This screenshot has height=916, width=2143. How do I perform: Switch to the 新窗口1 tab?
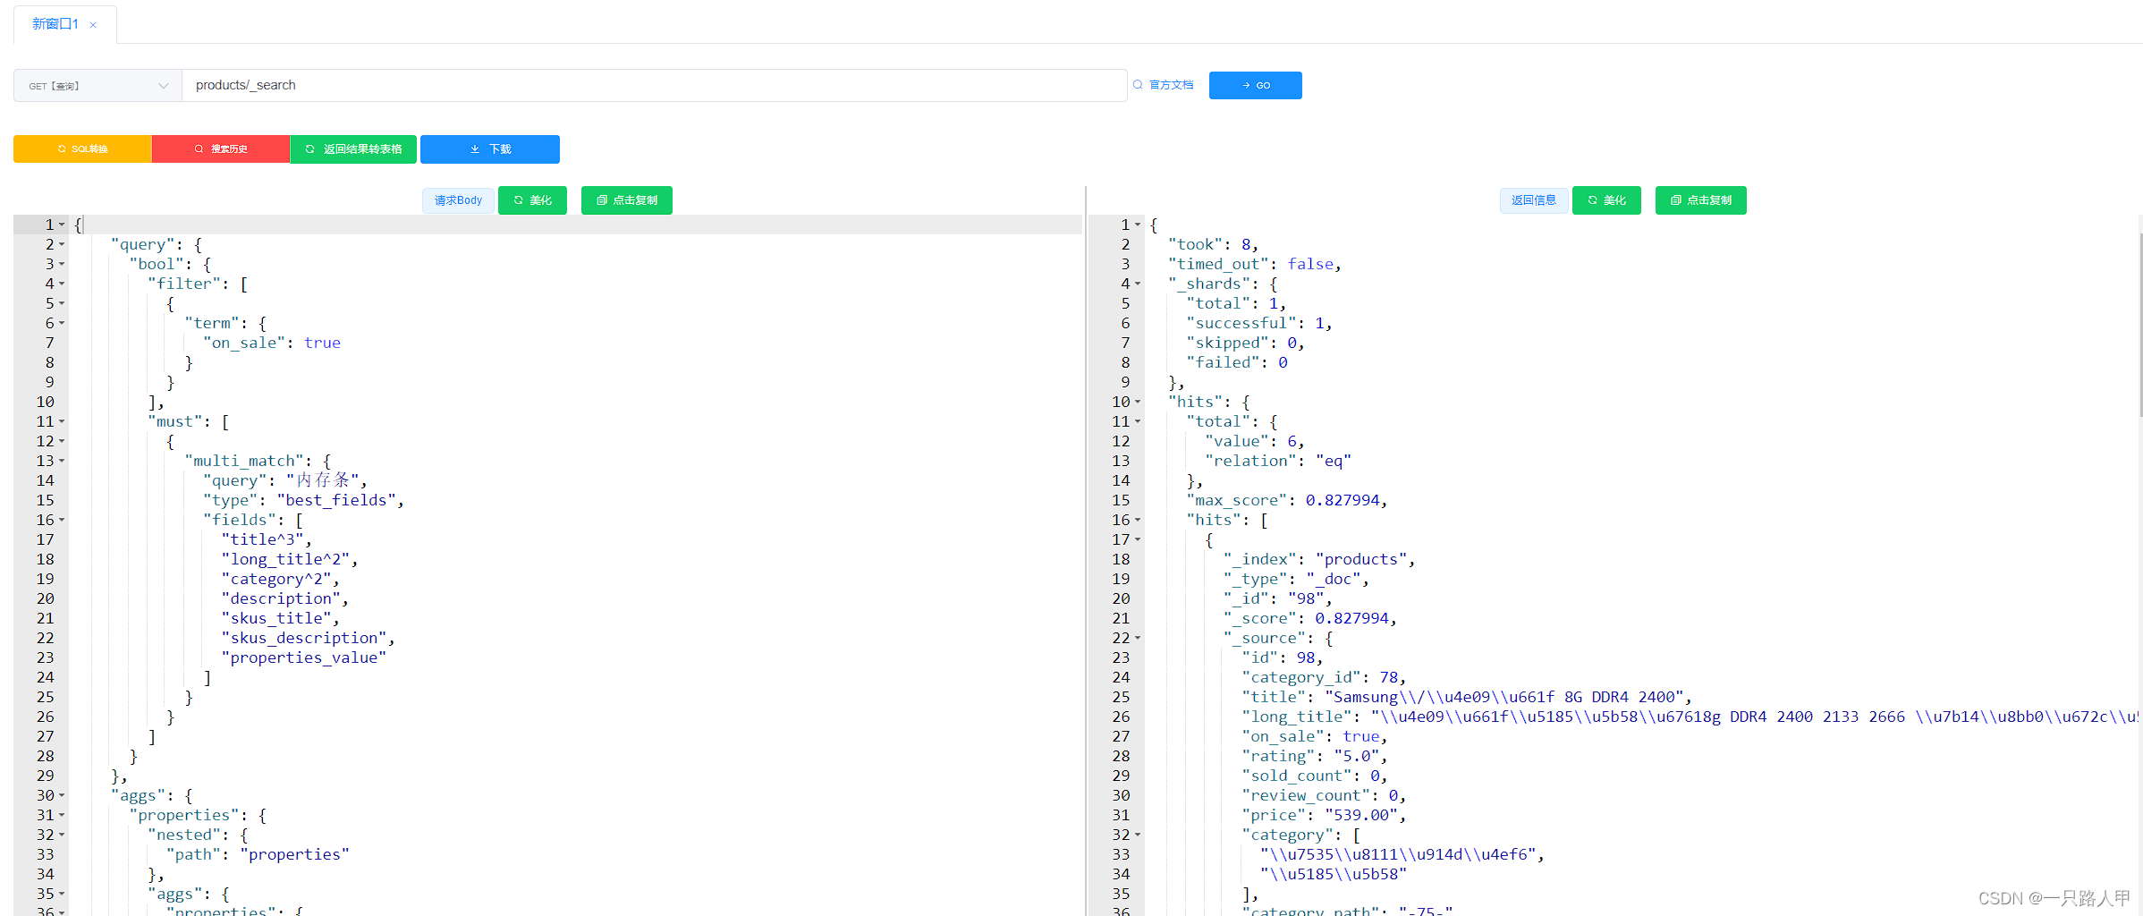point(55,24)
